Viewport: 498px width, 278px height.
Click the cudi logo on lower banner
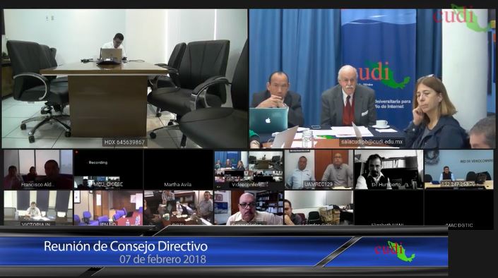tap(395, 251)
